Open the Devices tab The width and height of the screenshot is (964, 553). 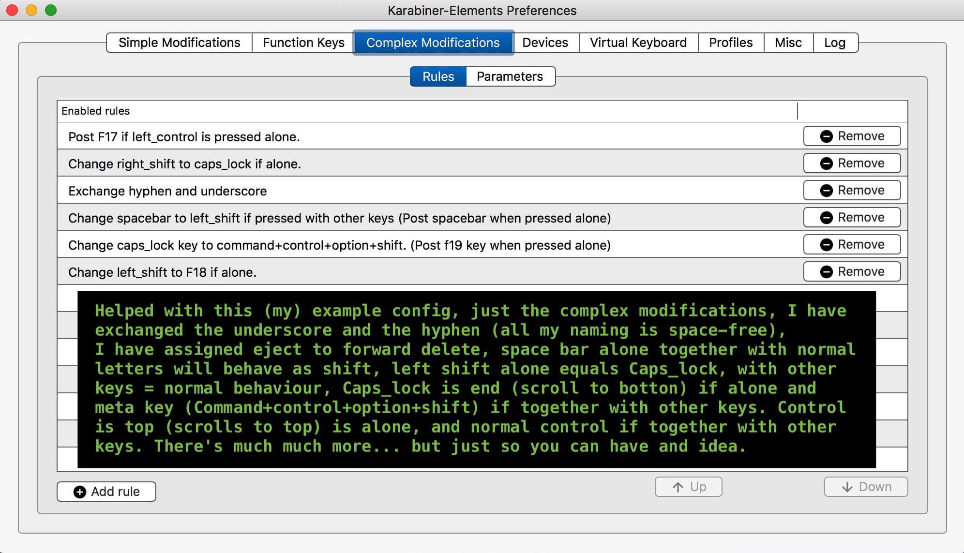point(545,43)
